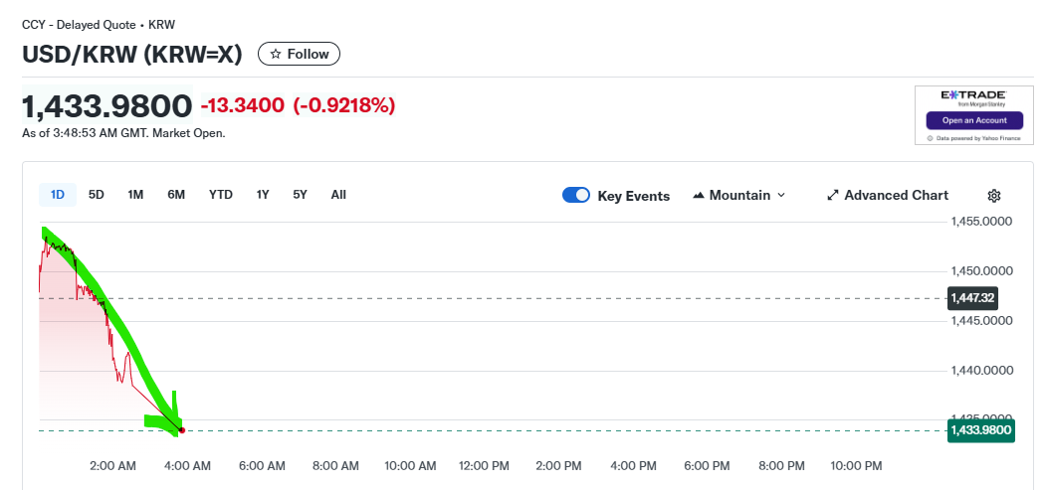The width and height of the screenshot is (1044, 490).
Task: Select the 5Y time range
Action: click(300, 195)
